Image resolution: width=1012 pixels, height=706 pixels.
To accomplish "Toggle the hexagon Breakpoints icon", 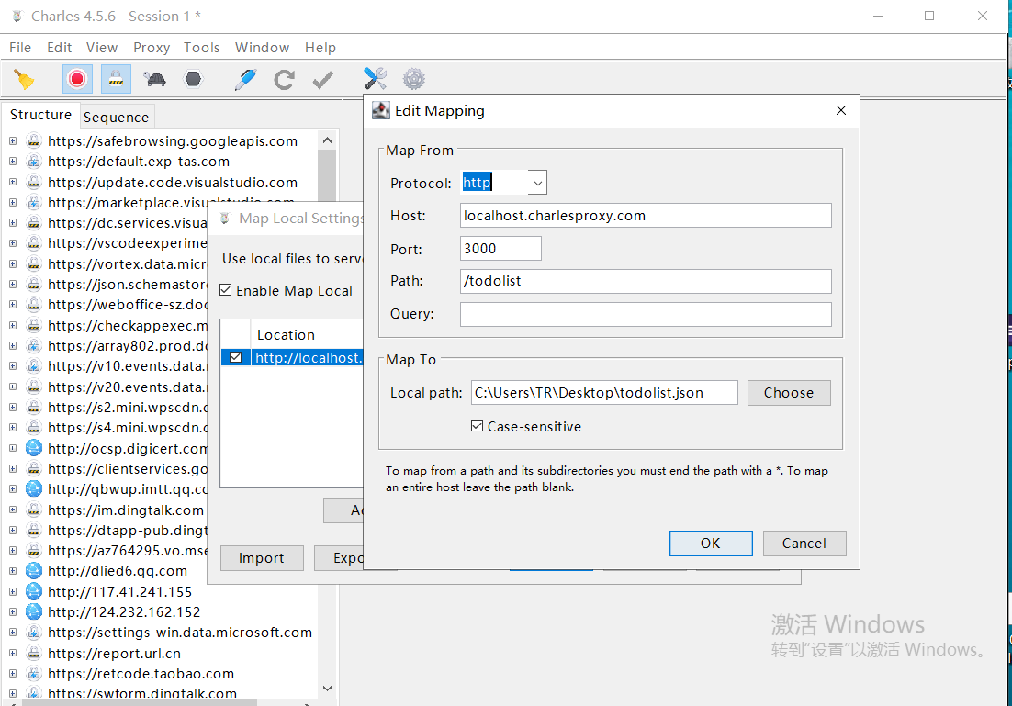I will click(193, 79).
